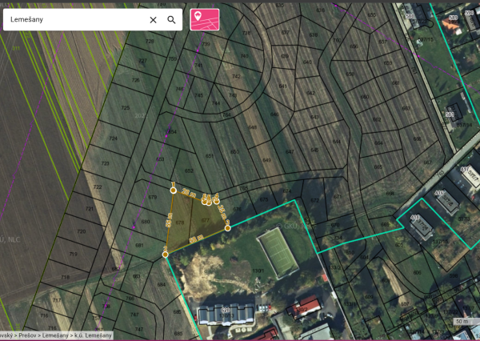Image resolution: width=480 pixels, height=341 pixels.
Task: Select parcel 681
Action: [x=139, y=245]
